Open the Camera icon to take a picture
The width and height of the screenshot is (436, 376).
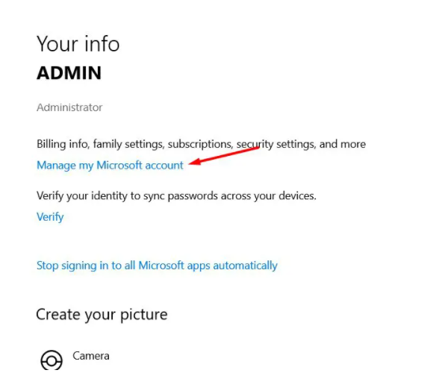[x=52, y=360]
